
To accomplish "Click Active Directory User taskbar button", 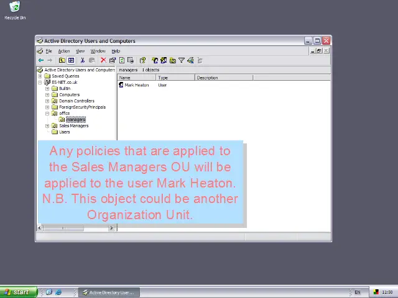I will 109,292.
